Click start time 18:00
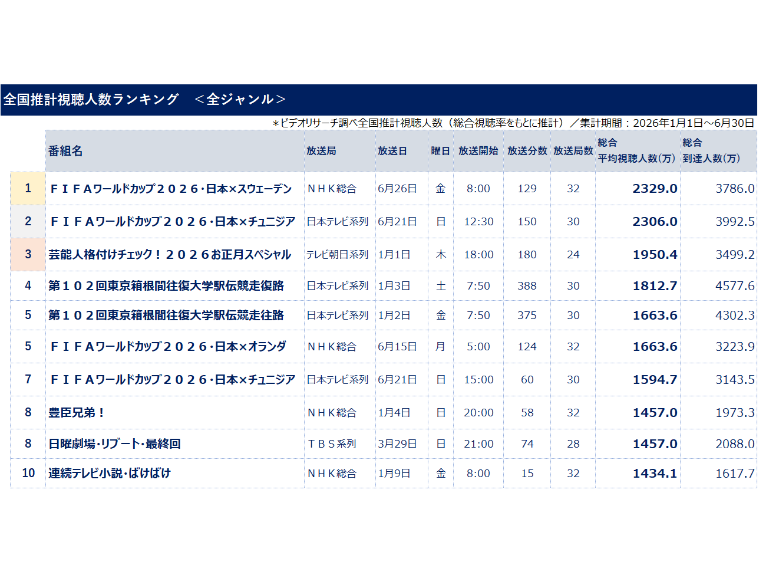The height and width of the screenshot is (575, 766). click(x=478, y=255)
